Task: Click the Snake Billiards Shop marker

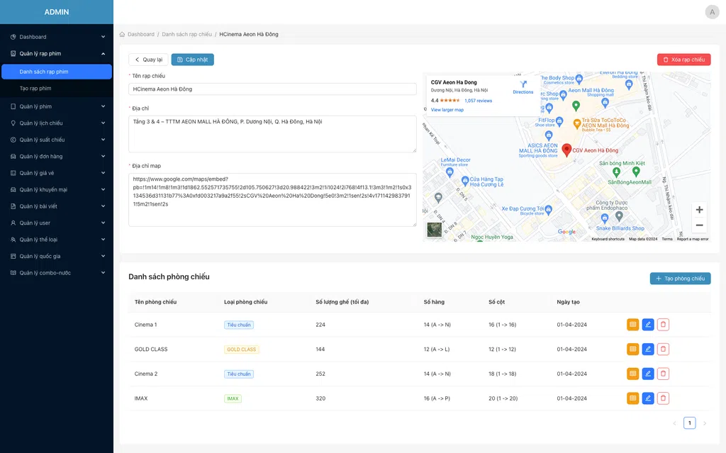Action: [605, 217]
